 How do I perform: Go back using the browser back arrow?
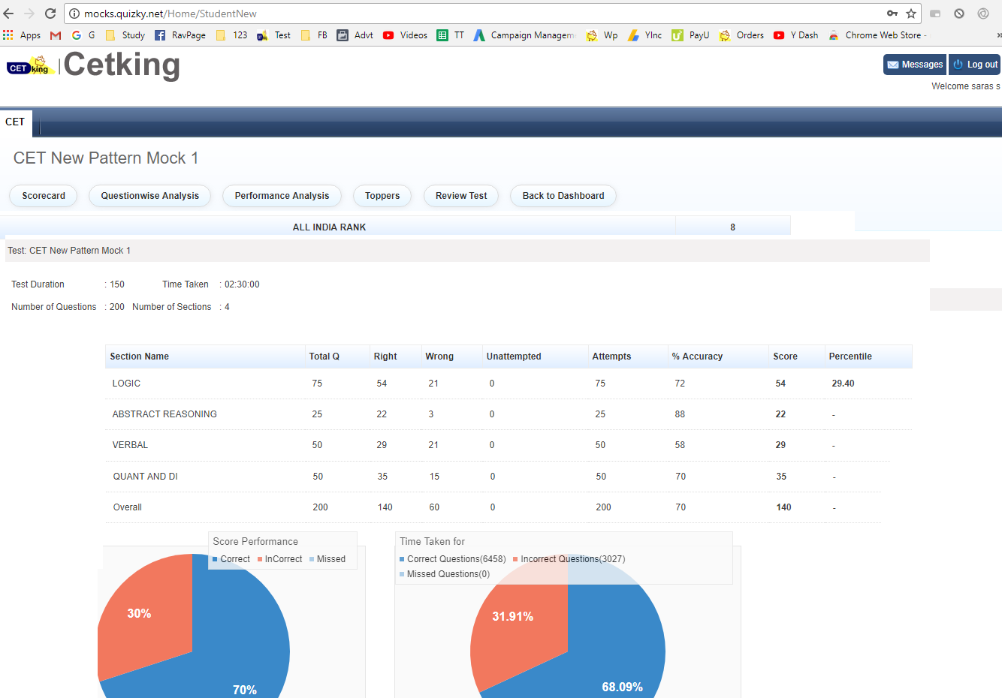coord(8,14)
